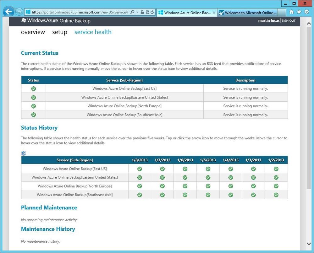Screen dimensions: 314x253
Task: Click Windows Azure Online Backup[East US] in Current Status
Action: click(124, 89)
